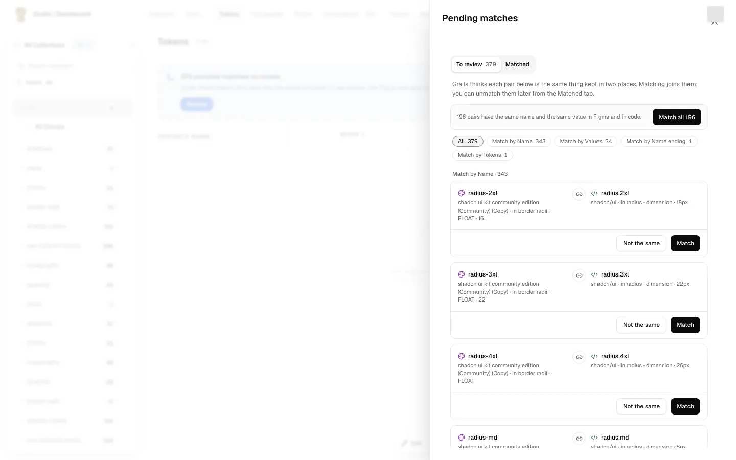Click the Figma token name radius-2xl
The height and width of the screenshot is (460, 736).
[482, 193]
